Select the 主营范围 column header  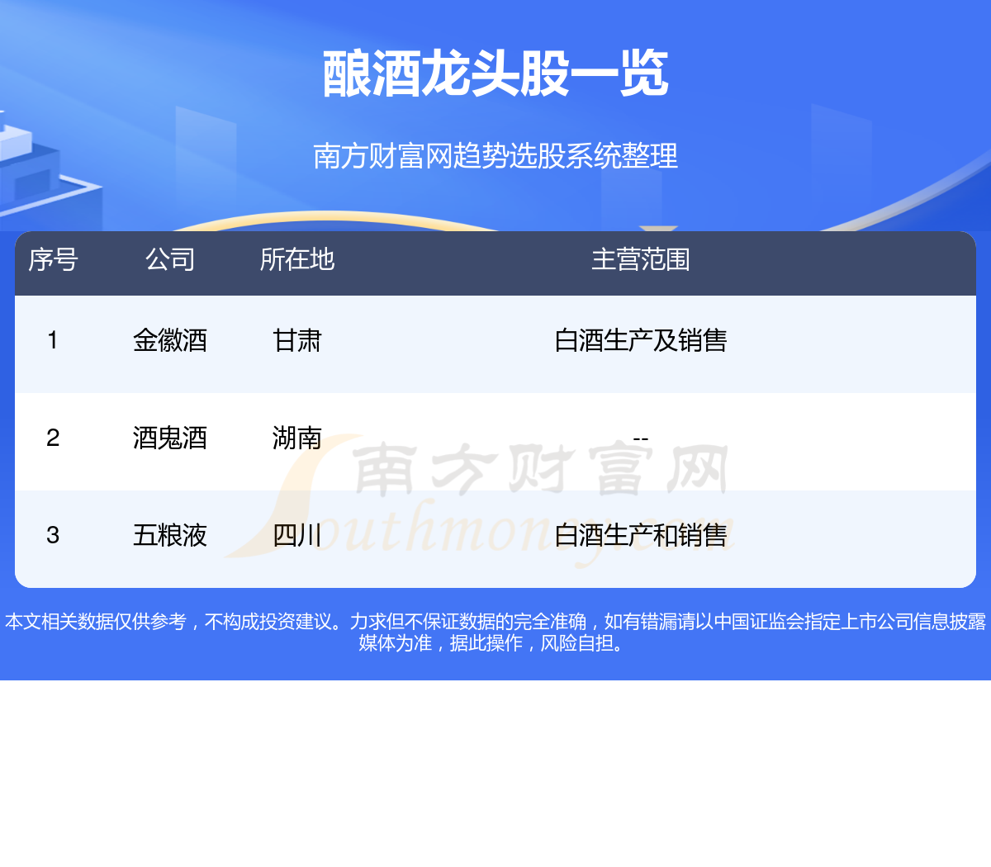point(641,259)
